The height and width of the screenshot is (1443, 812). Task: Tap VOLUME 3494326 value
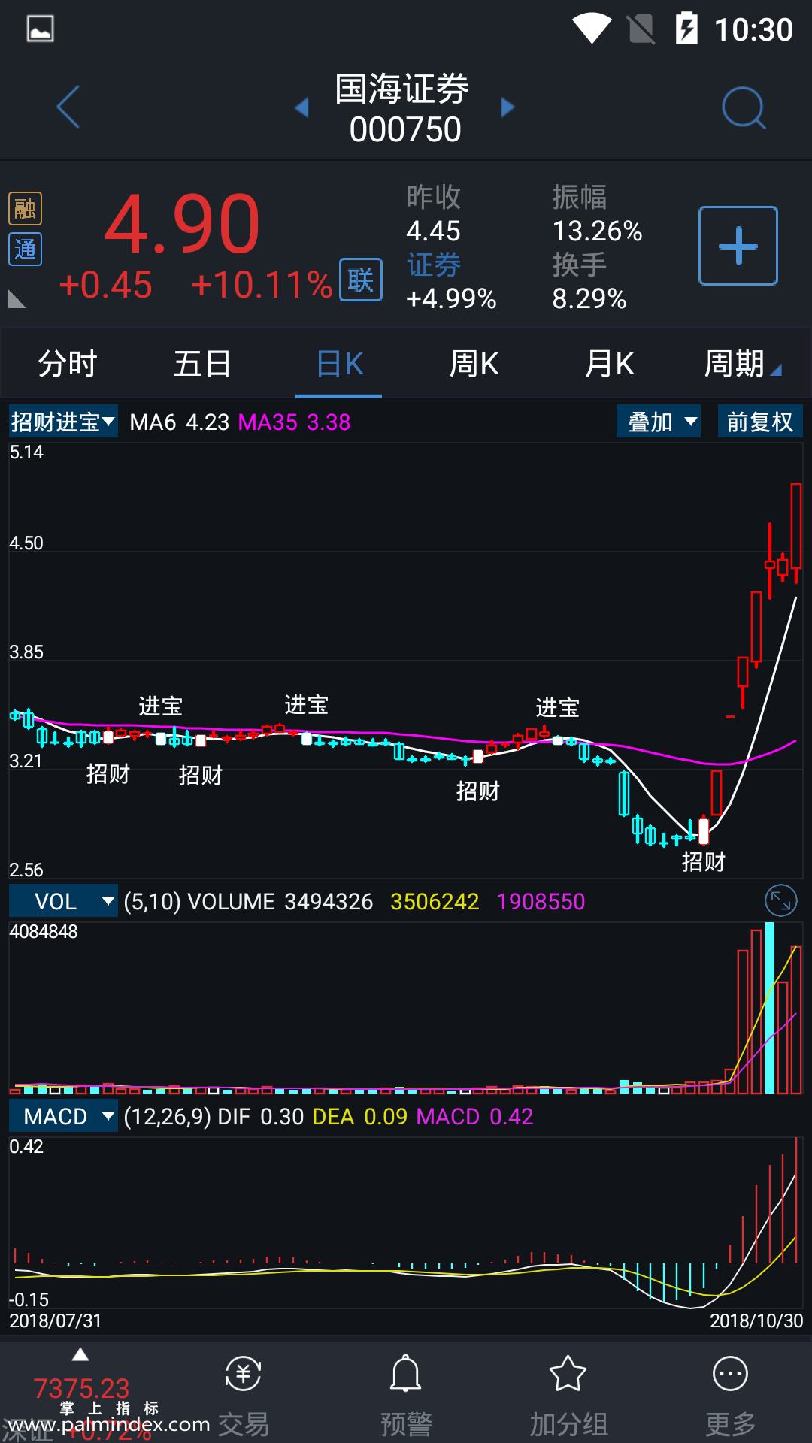280,901
